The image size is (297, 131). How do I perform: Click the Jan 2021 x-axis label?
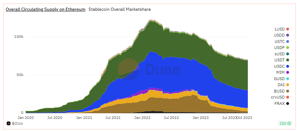tap(84, 118)
